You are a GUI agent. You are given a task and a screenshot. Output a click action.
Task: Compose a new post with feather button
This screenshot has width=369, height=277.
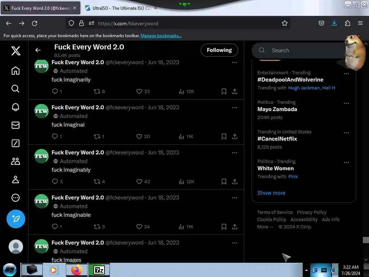[16, 219]
